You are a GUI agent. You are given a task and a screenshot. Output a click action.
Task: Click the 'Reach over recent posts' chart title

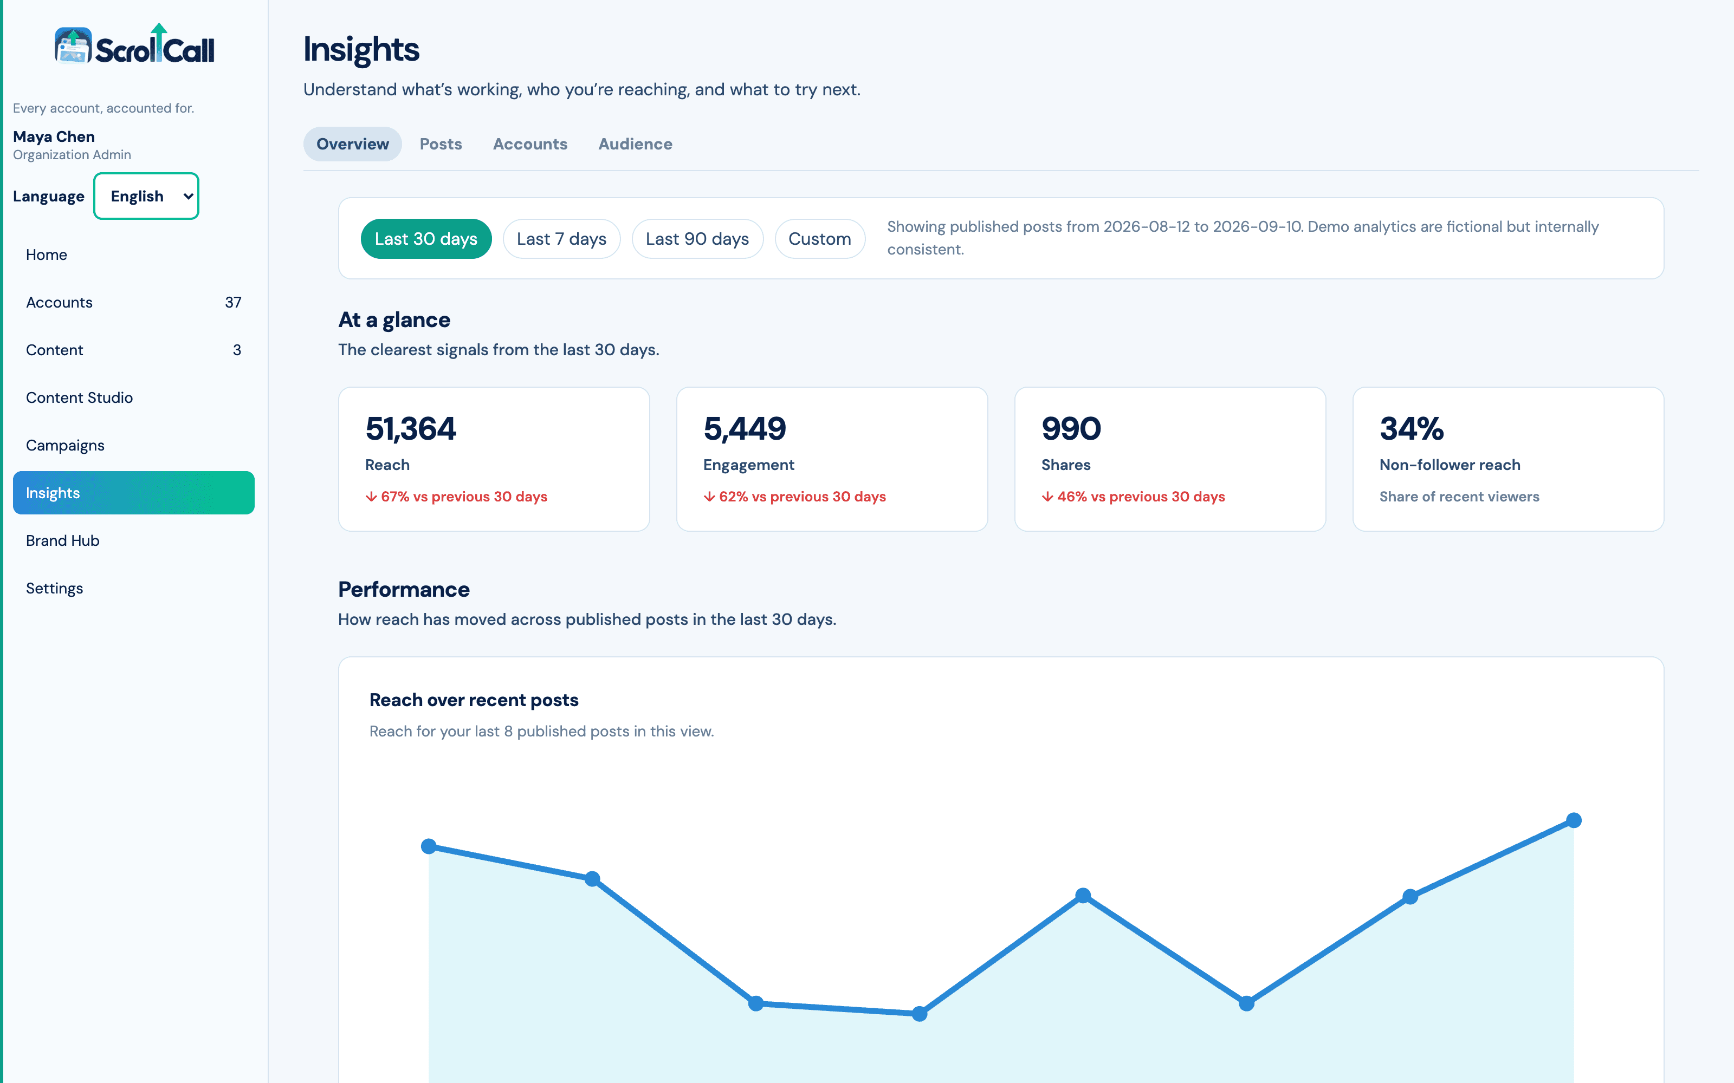(x=474, y=700)
